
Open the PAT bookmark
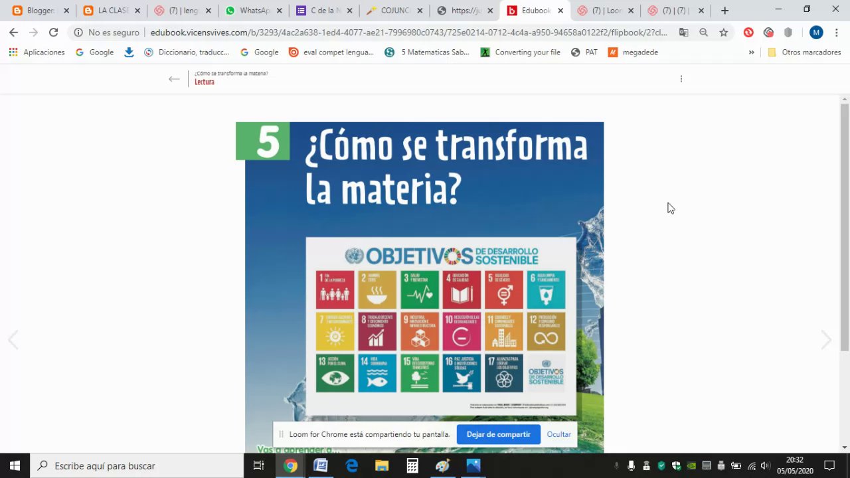pos(584,52)
